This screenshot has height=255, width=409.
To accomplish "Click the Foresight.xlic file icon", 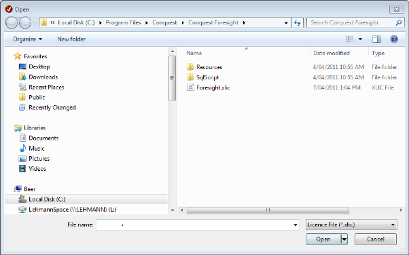I will point(191,87).
